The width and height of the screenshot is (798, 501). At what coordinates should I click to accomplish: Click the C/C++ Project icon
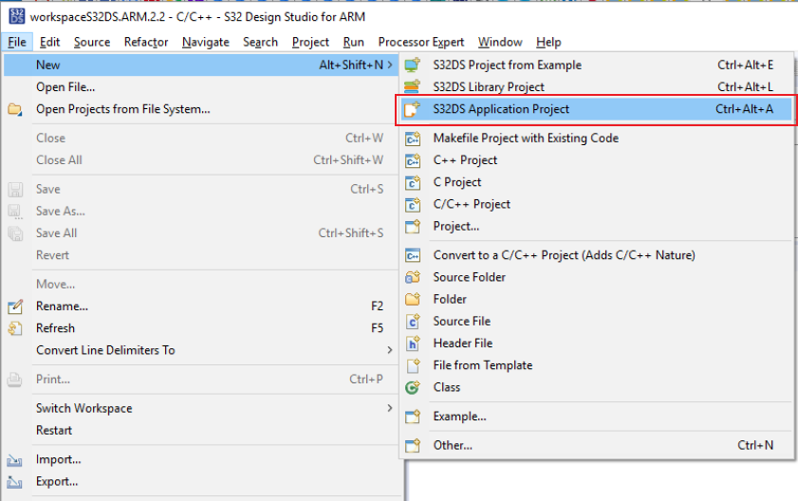[412, 204]
